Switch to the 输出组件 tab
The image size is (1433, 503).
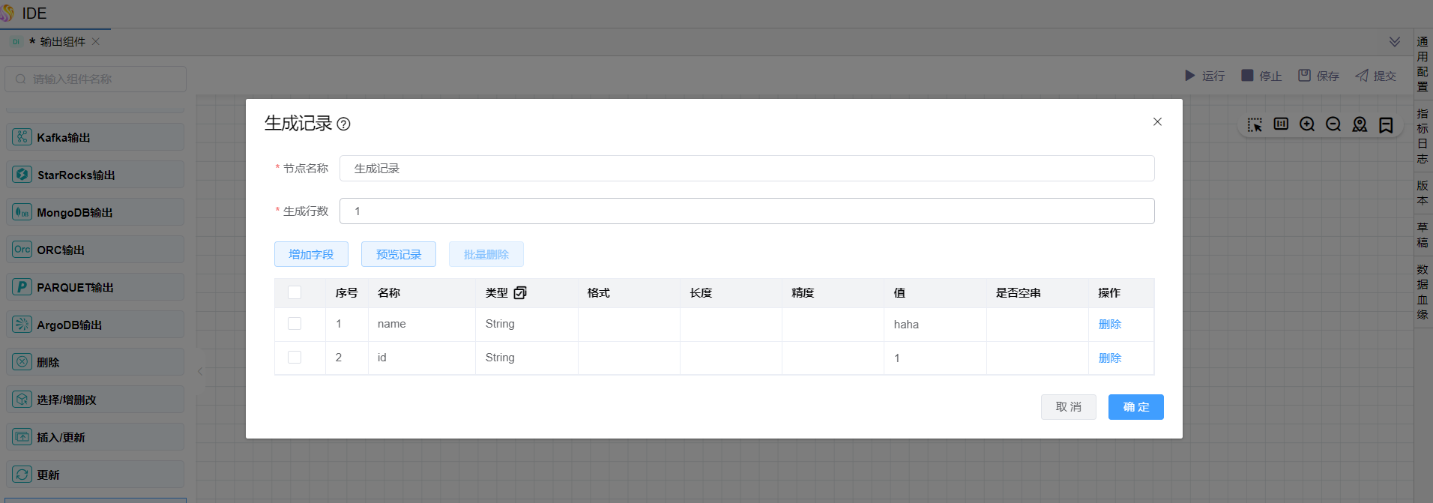[62, 42]
